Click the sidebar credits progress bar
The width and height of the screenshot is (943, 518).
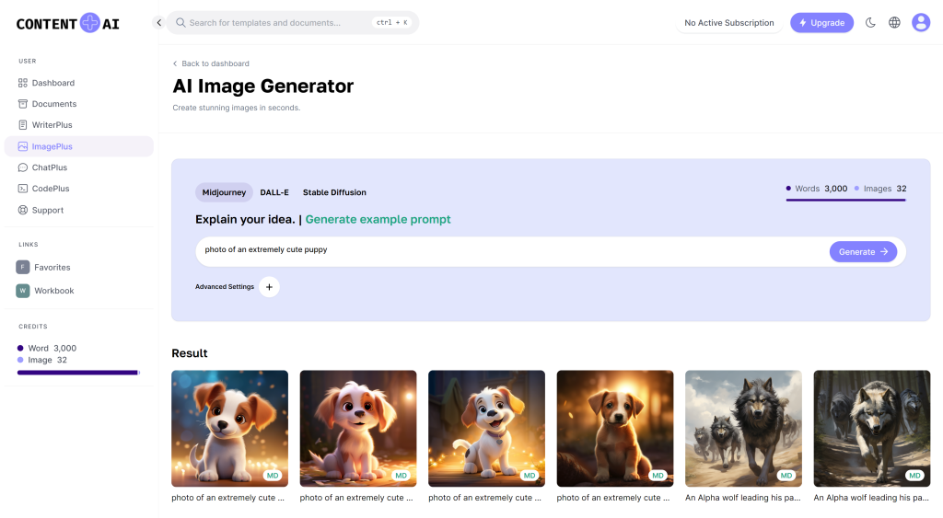(78, 373)
